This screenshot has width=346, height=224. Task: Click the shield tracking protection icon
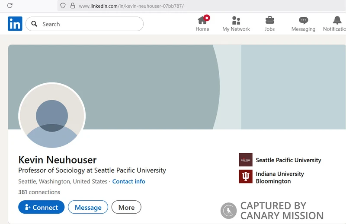point(63,6)
